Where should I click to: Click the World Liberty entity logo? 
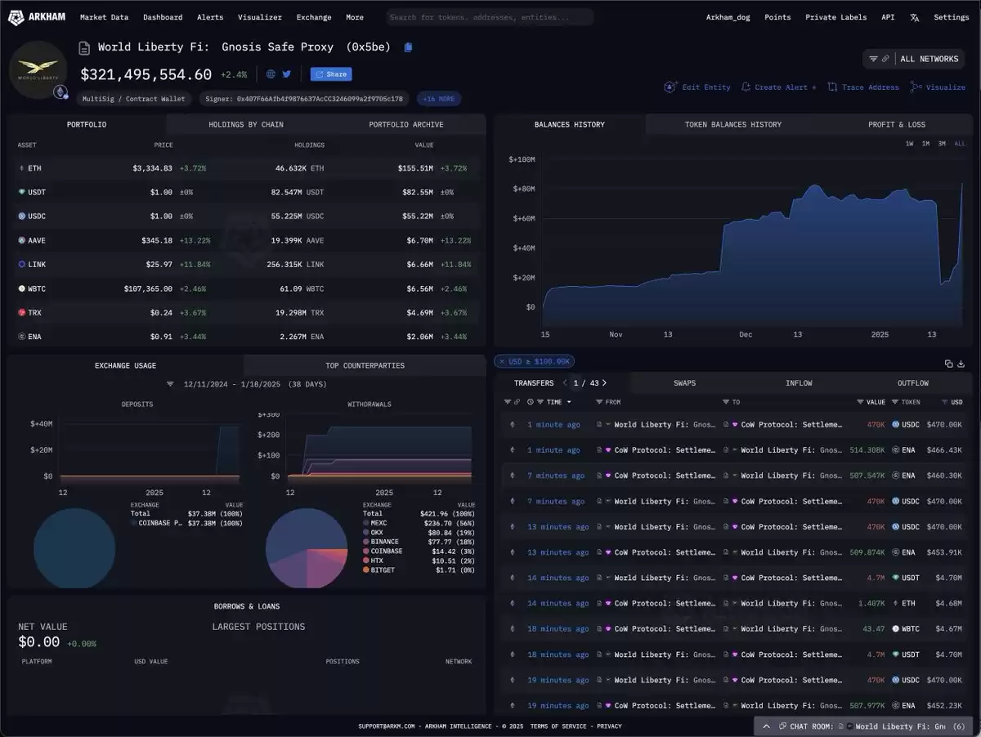38,69
